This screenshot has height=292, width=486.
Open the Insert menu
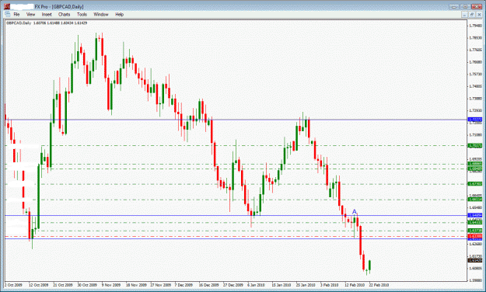[47, 15]
